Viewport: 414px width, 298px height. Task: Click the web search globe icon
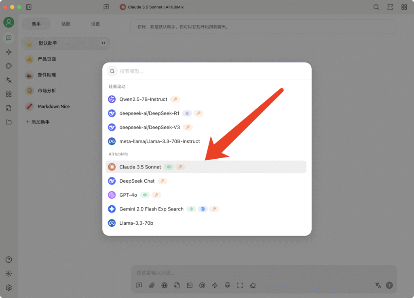[165, 285]
